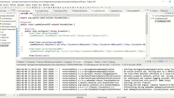Select Maven Dependencies in Project Explorer

pos(8,29)
